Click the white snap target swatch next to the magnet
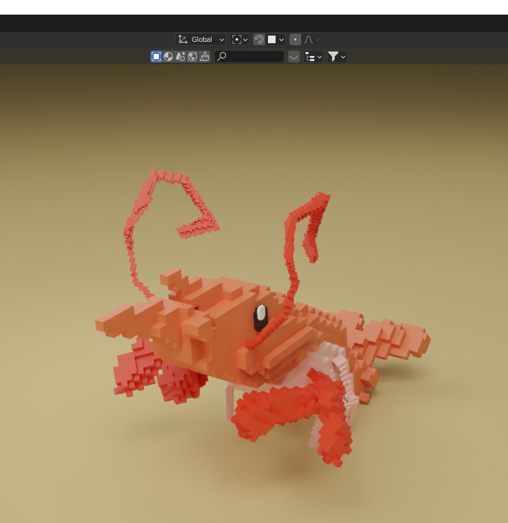Image resolution: width=508 pixels, height=523 pixels. (x=272, y=39)
